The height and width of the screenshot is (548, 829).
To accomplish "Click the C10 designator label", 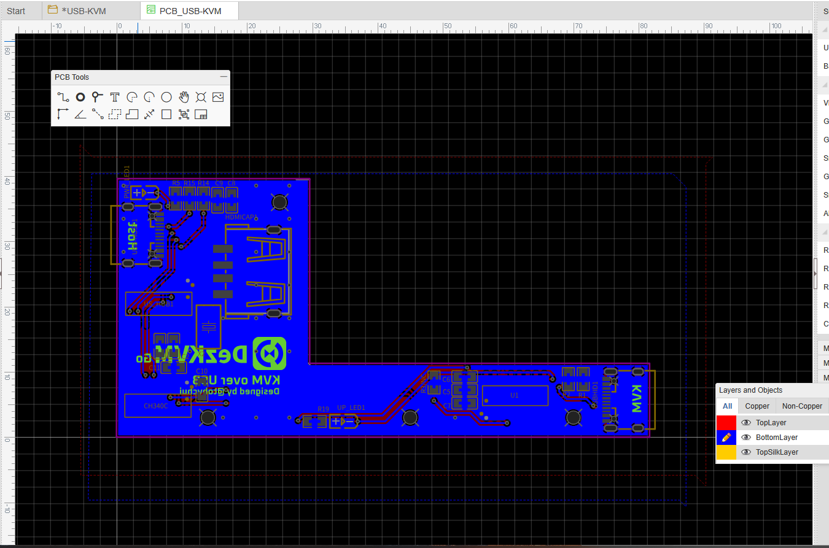I will pyautogui.click(x=201, y=371).
